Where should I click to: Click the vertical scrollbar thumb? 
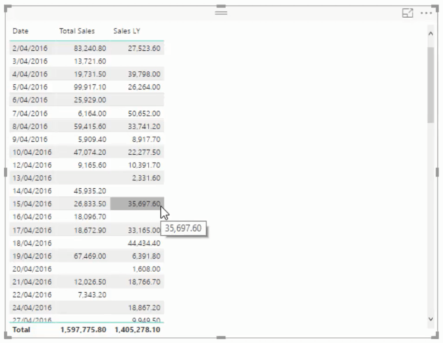click(430, 85)
